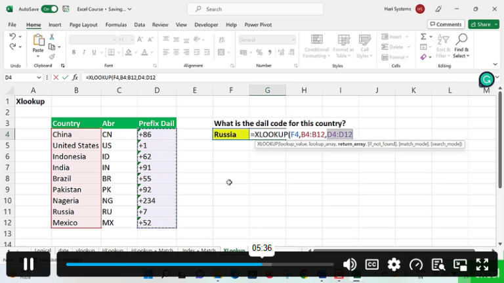Click the Grammarly green G icon
This screenshot has height=283, width=504.
click(x=486, y=79)
